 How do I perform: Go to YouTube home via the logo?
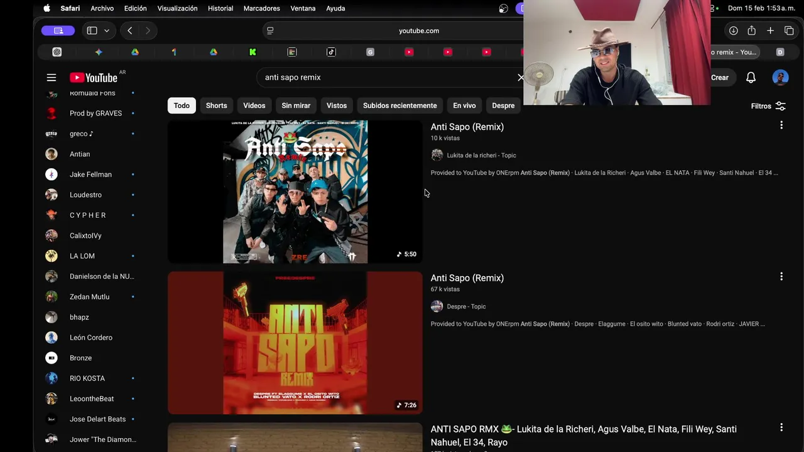94,78
